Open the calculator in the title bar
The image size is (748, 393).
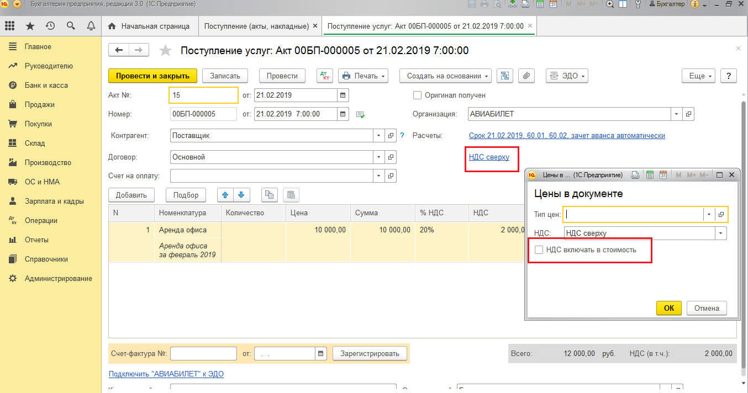(540, 5)
